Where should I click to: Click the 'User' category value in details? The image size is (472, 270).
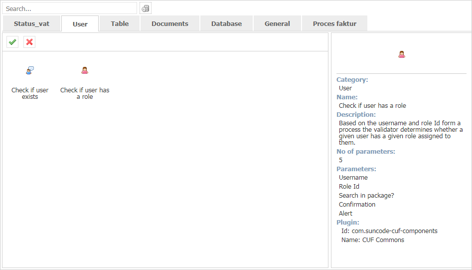[345, 88]
